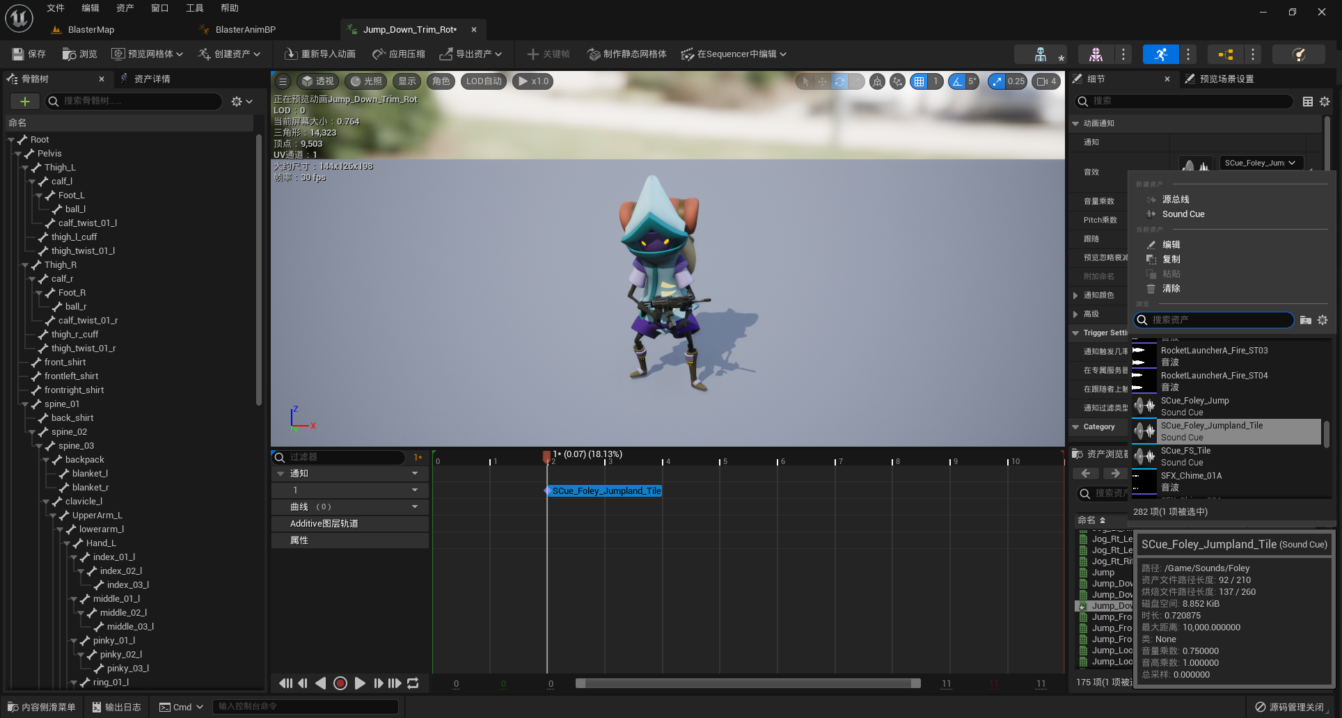Play the animation forward
This screenshot has width=1342, height=718.
point(360,683)
